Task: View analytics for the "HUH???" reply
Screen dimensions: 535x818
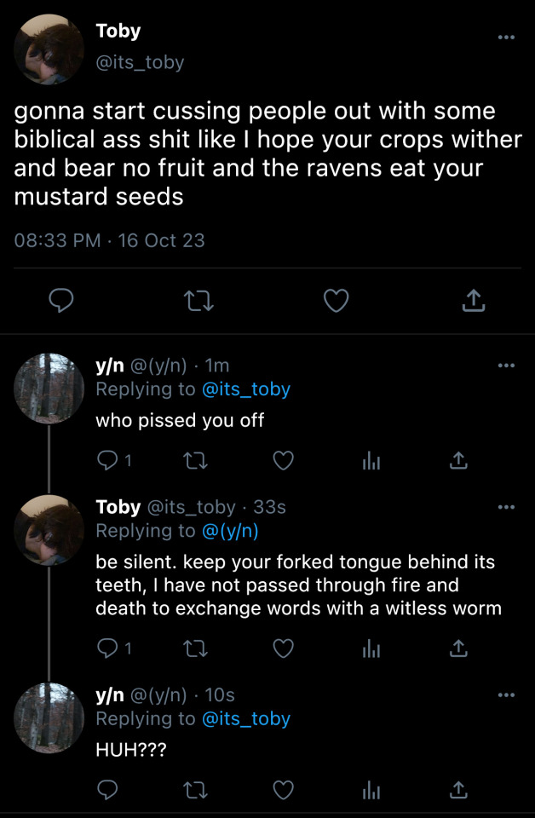Action: [x=371, y=791]
